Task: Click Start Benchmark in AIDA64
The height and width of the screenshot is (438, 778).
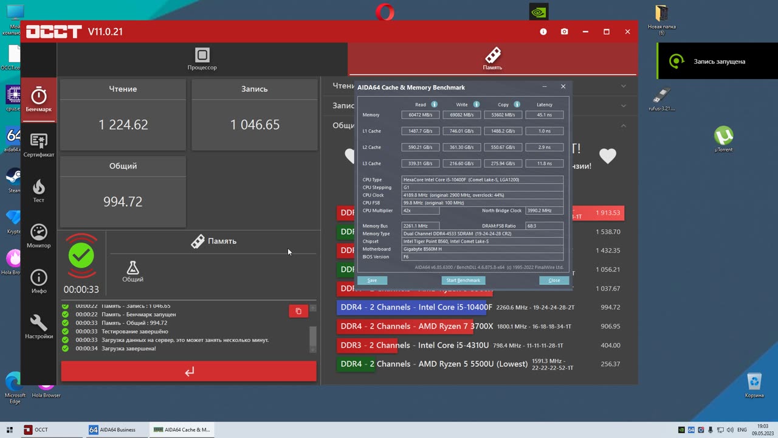Action: (463, 280)
